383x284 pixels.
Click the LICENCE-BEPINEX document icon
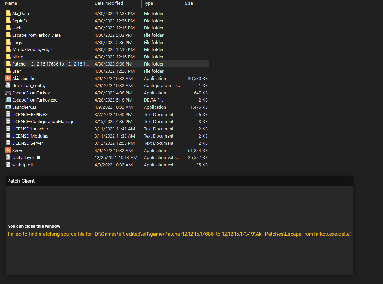coord(8,114)
